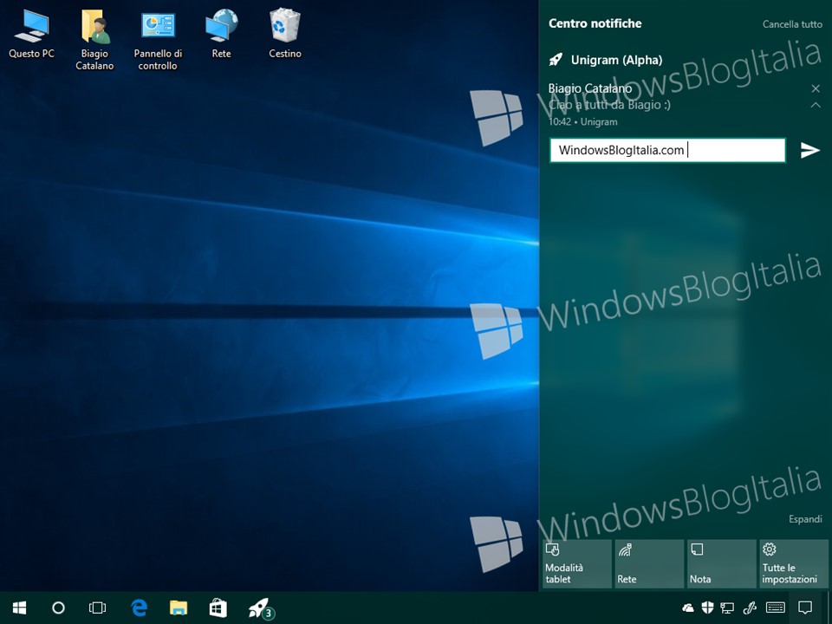This screenshot has width=832, height=624.
Task: Click the network tray icon
Action: (727, 608)
